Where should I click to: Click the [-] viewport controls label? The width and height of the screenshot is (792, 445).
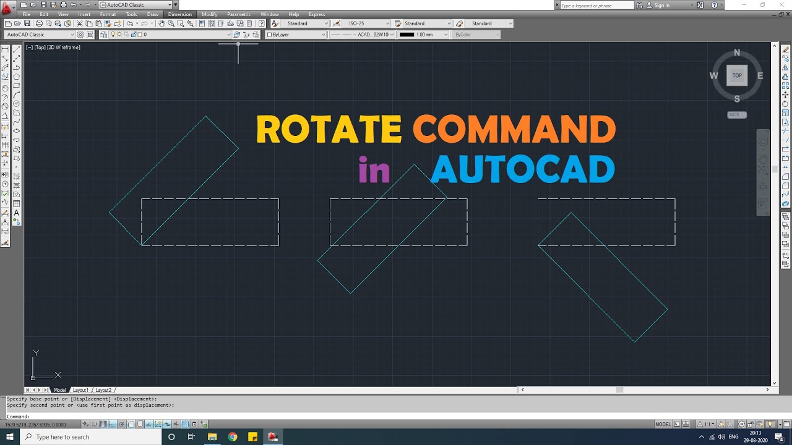point(29,47)
